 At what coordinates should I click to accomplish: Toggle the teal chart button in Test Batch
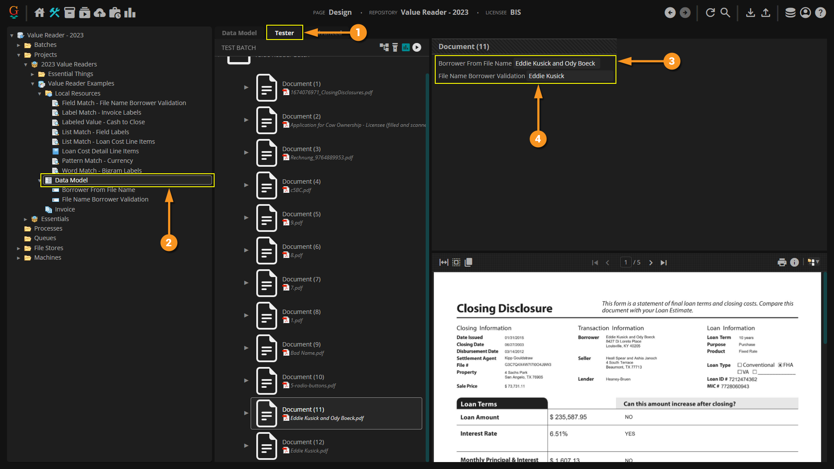tap(406, 47)
